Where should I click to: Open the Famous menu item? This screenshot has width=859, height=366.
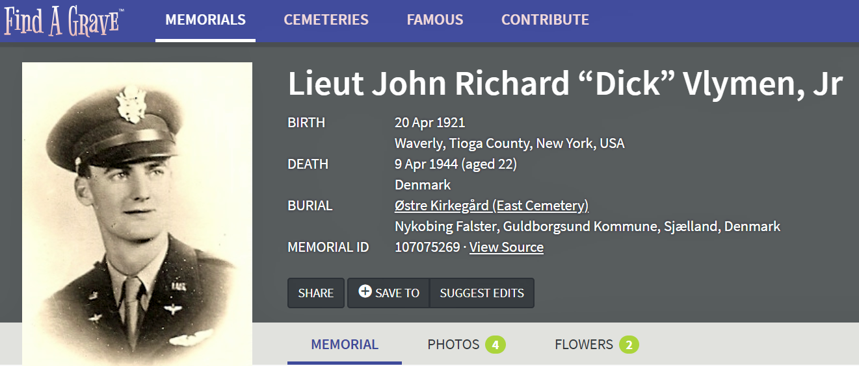tap(435, 20)
